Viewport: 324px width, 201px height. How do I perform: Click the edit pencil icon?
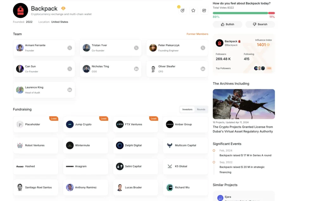pyautogui.click(x=183, y=10)
